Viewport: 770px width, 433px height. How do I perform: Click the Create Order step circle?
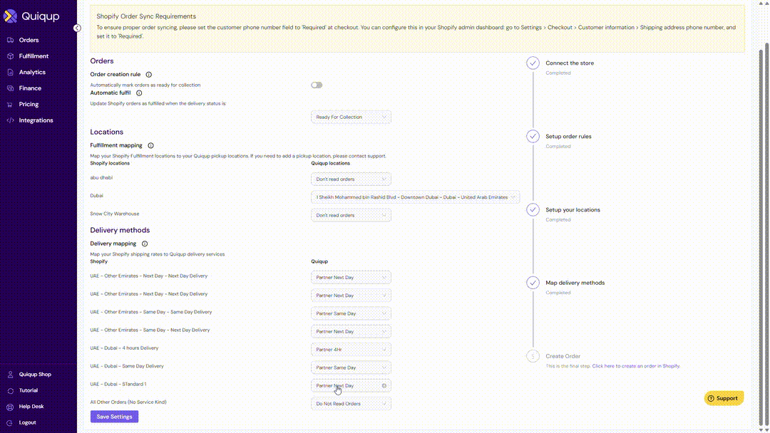point(533,356)
